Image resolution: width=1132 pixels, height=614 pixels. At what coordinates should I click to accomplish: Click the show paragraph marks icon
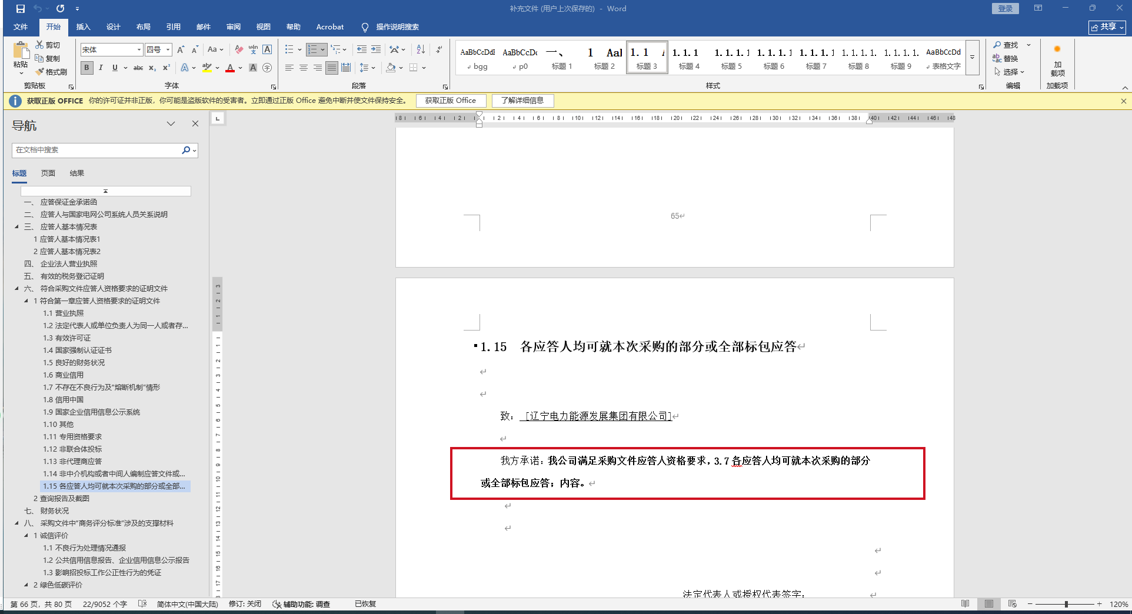[x=439, y=49]
